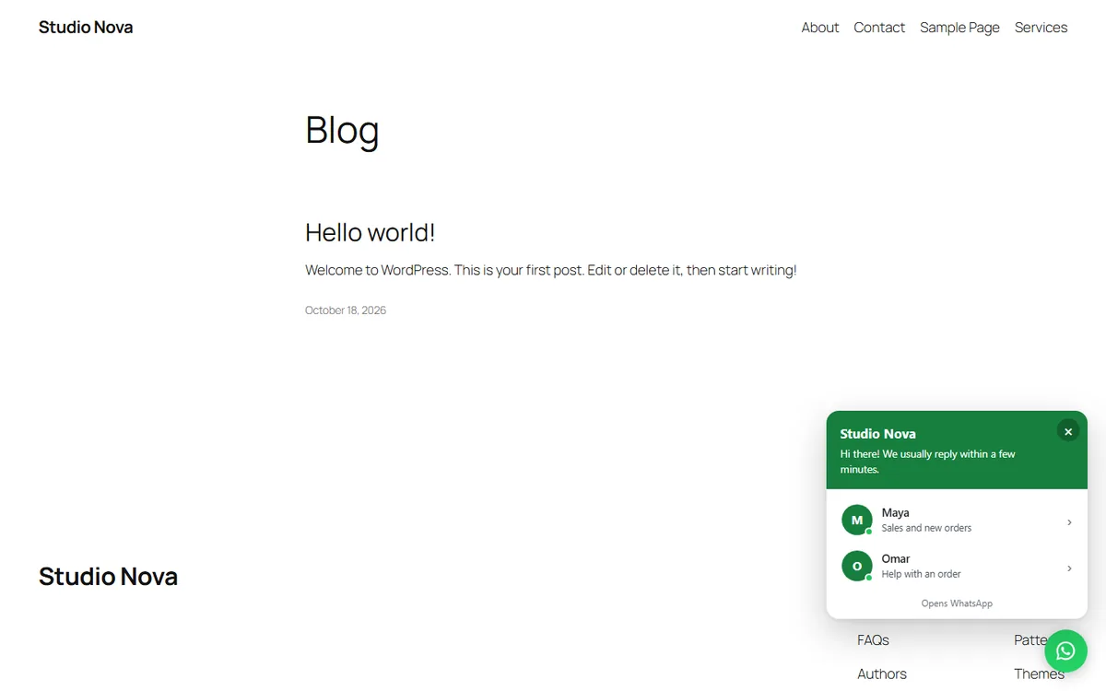This screenshot has height=691, width=1106.
Task: Open the FAQs footer link
Action: coord(873,639)
